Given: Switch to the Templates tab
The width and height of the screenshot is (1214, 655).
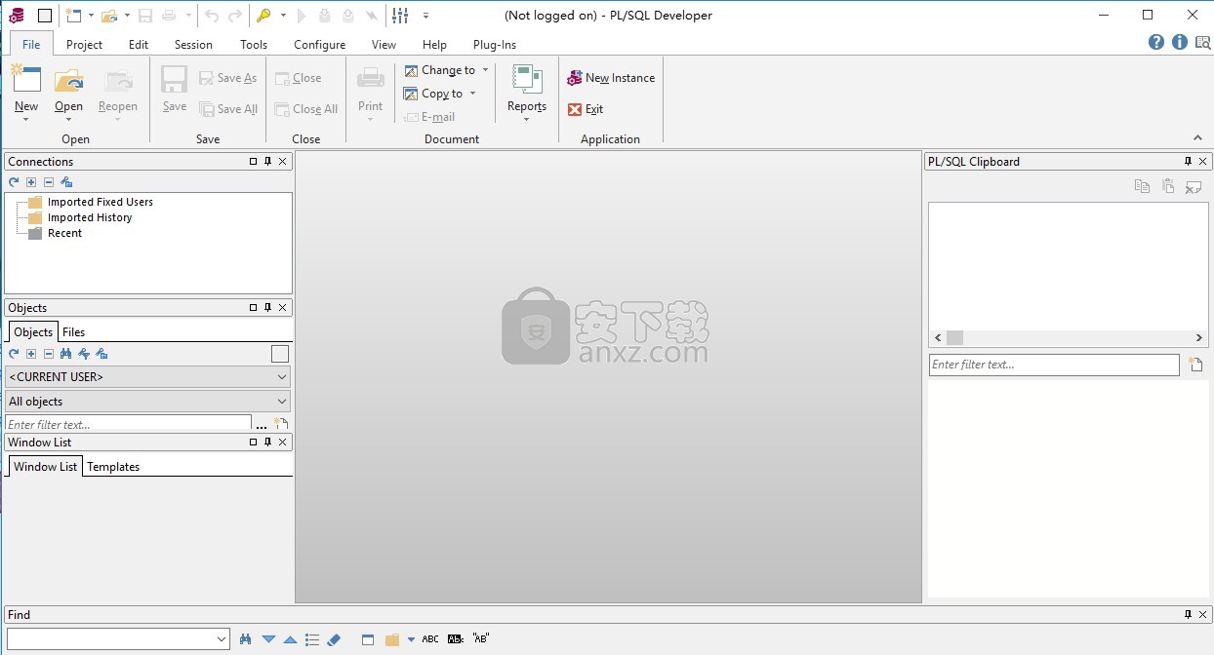Looking at the screenshot, I should pos(113,467).
